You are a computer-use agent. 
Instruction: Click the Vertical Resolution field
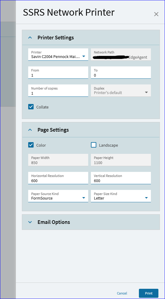(x=121, y=178)
